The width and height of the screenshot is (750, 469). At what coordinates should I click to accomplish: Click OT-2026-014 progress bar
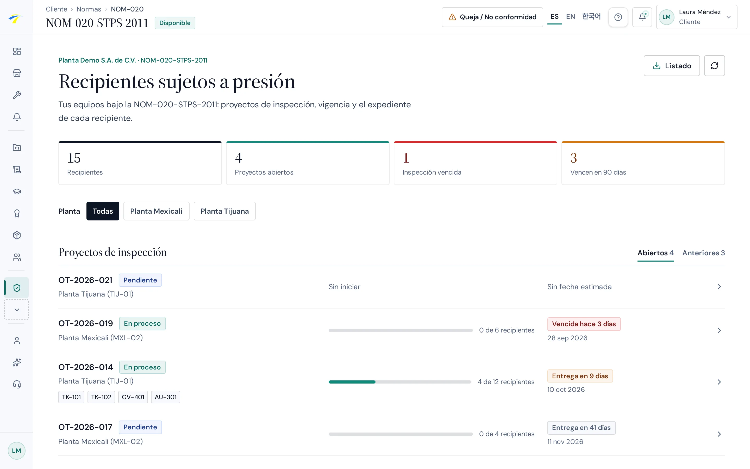coord(400,382)
